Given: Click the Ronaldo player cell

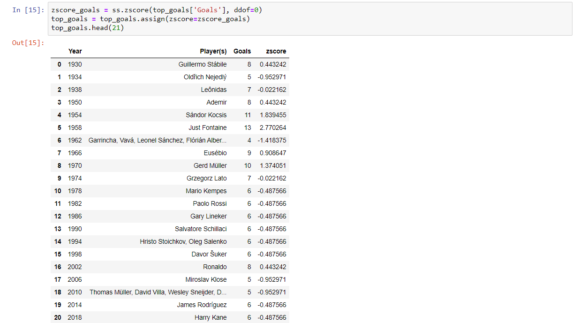Looking at the screenshot, I should (215, 267).
